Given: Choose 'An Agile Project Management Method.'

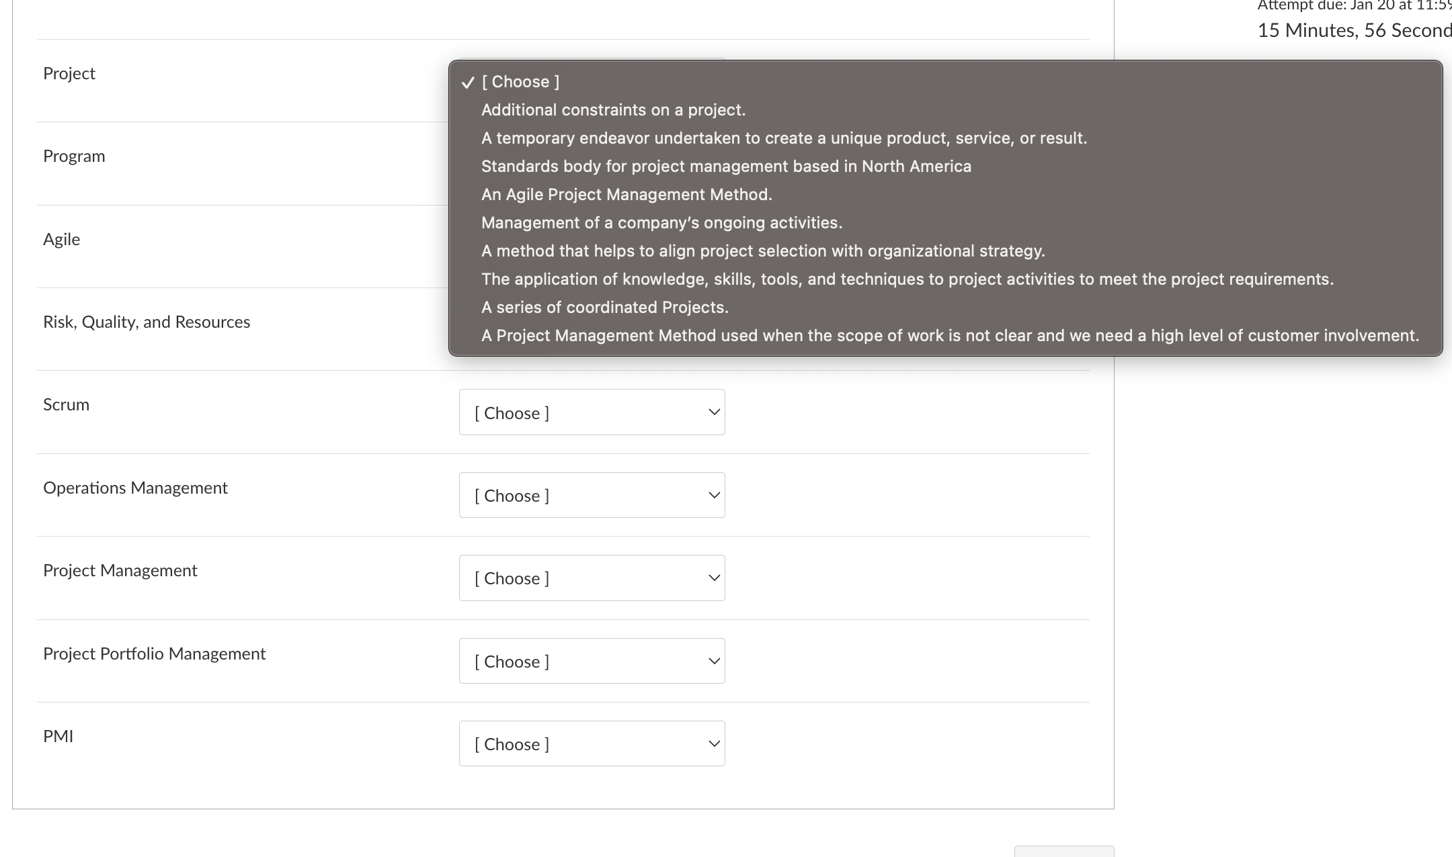Looking at the screenshot, I should coord(627,195).
